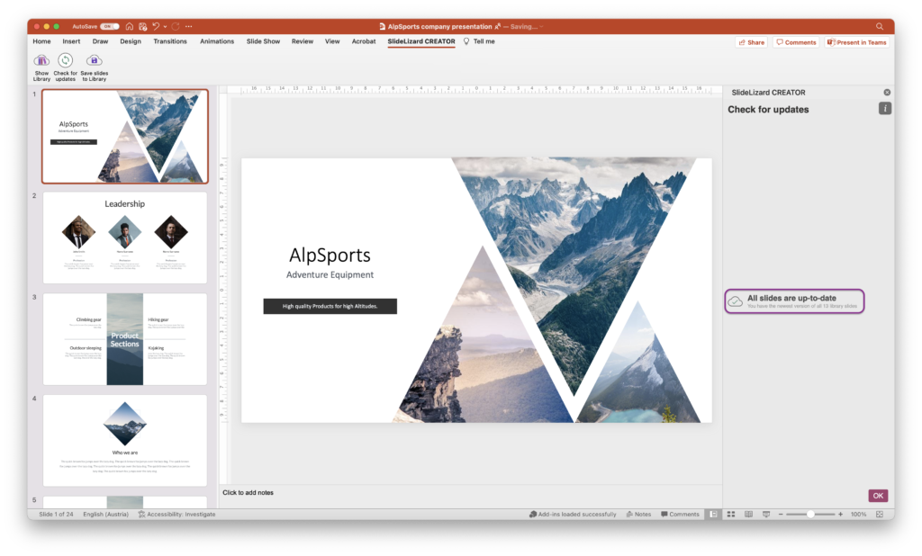
Task: Open the more options ellipsis in title bar
Action: click(189, 26)
